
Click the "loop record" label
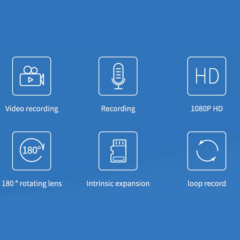[x=207, y=184]
